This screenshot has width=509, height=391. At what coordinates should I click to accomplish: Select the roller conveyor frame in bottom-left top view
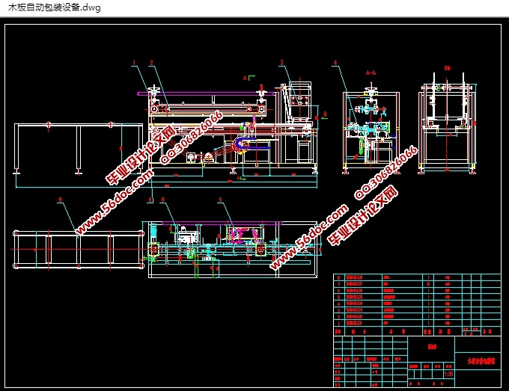coord(78,244)
